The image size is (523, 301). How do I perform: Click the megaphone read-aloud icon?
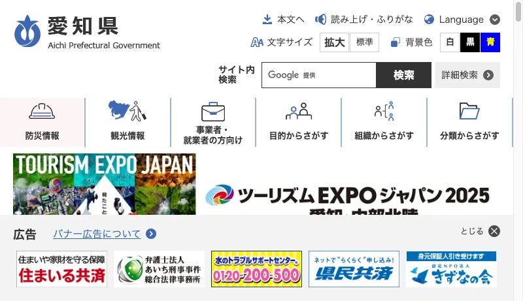point(321,20)
